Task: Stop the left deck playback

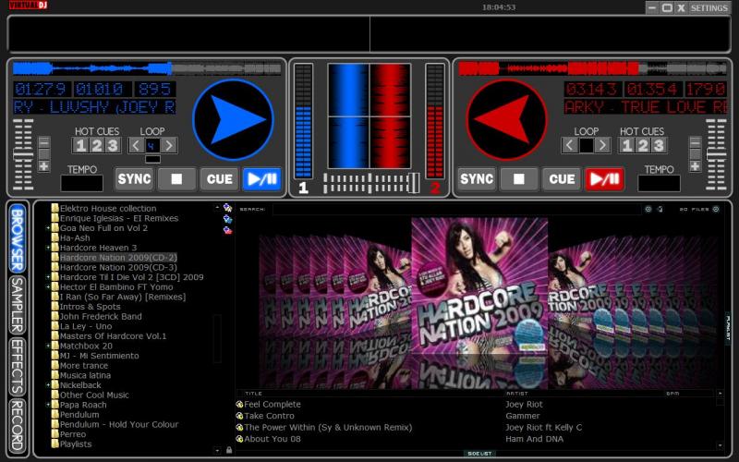Action: pyautogui.click(x=176, y=179)
